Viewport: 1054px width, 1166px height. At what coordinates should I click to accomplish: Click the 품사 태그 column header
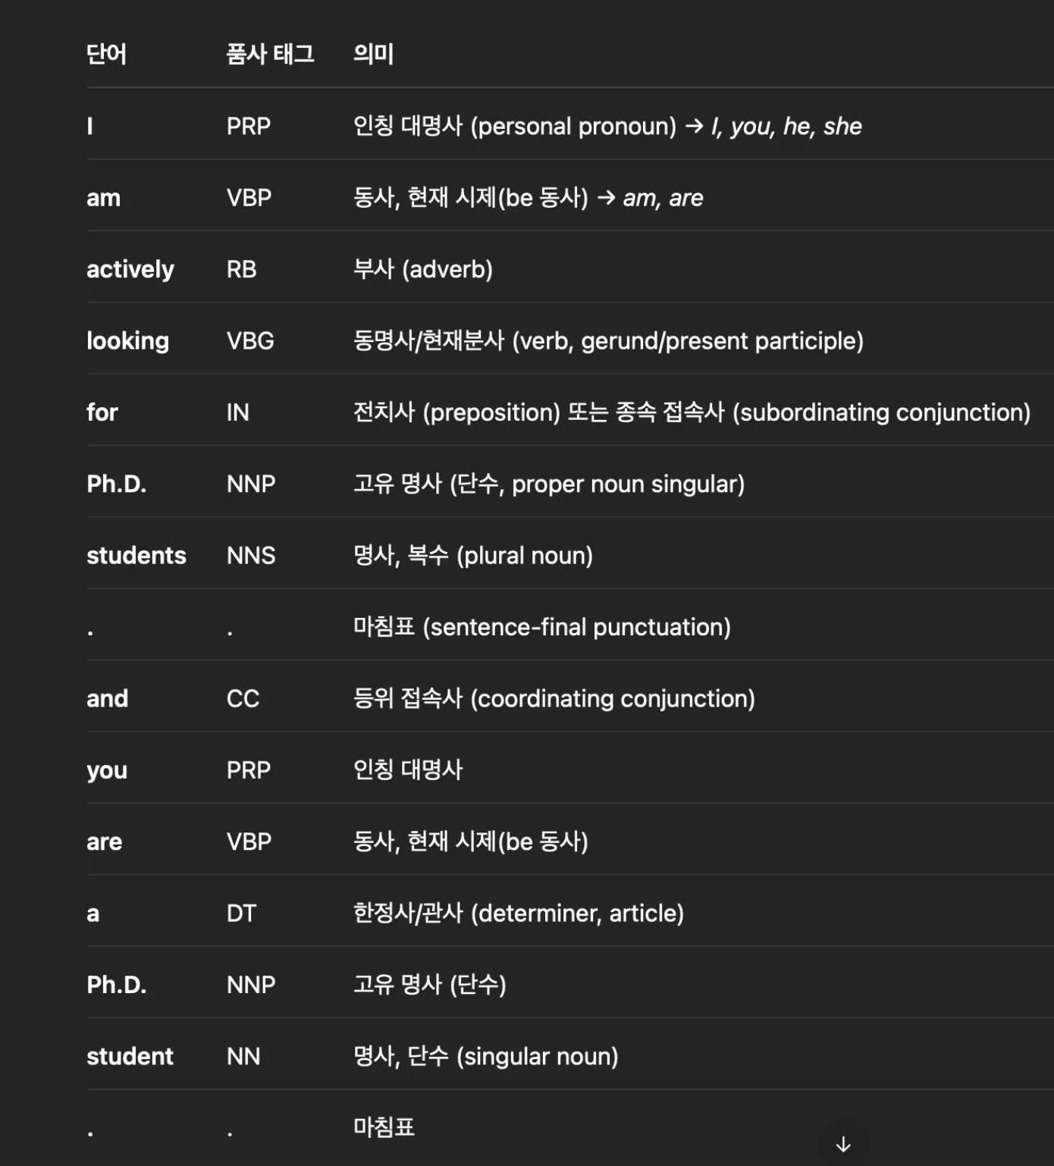270,54
